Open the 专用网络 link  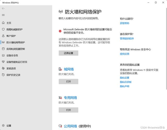coord(70,98)
